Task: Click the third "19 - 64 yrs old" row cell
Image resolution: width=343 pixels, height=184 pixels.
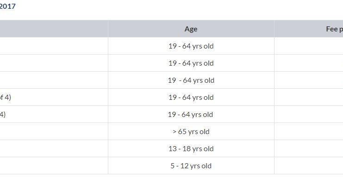Action: (191, 80)
